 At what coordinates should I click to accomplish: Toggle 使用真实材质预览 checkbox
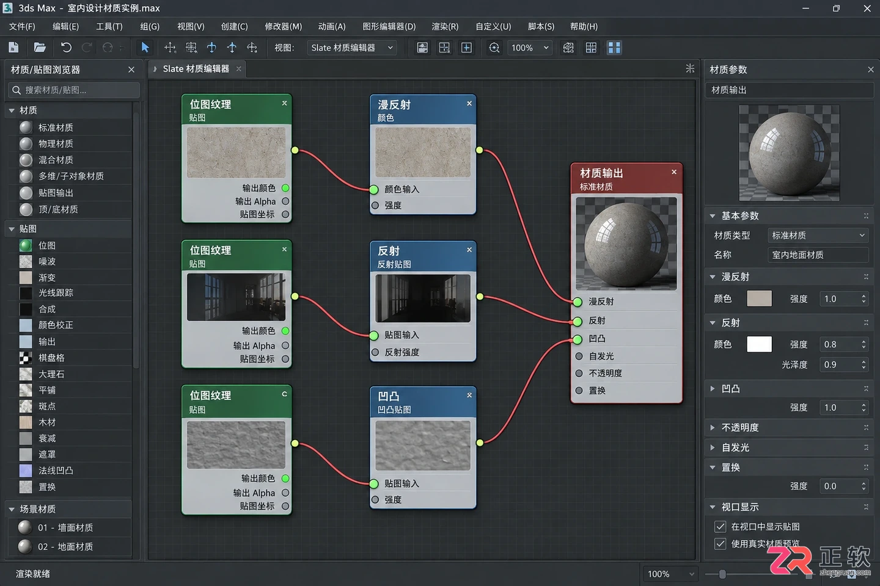coord(721,543)
